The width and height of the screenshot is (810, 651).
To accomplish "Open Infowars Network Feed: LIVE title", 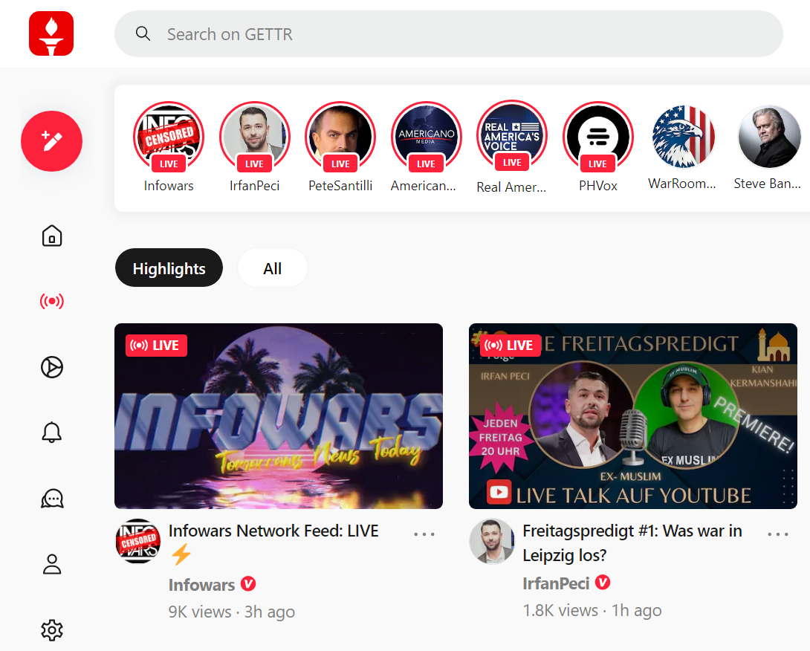I will click(273, 542).
